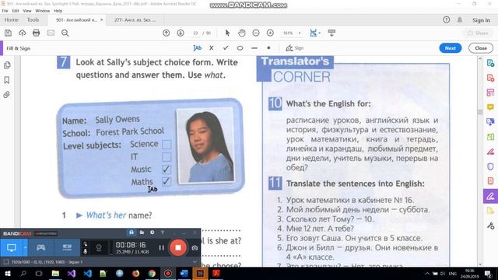Image resolution: width=498 pixels, height=280 pixels.
Task: Pause the Bandicam recording
Action: 161,247
